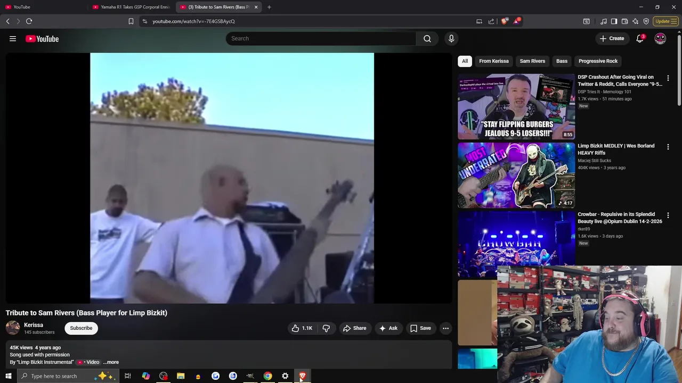The width and height of the screenshot is (682, 383).
Task: Click the browser address bar URL
Action: point(193,21)
